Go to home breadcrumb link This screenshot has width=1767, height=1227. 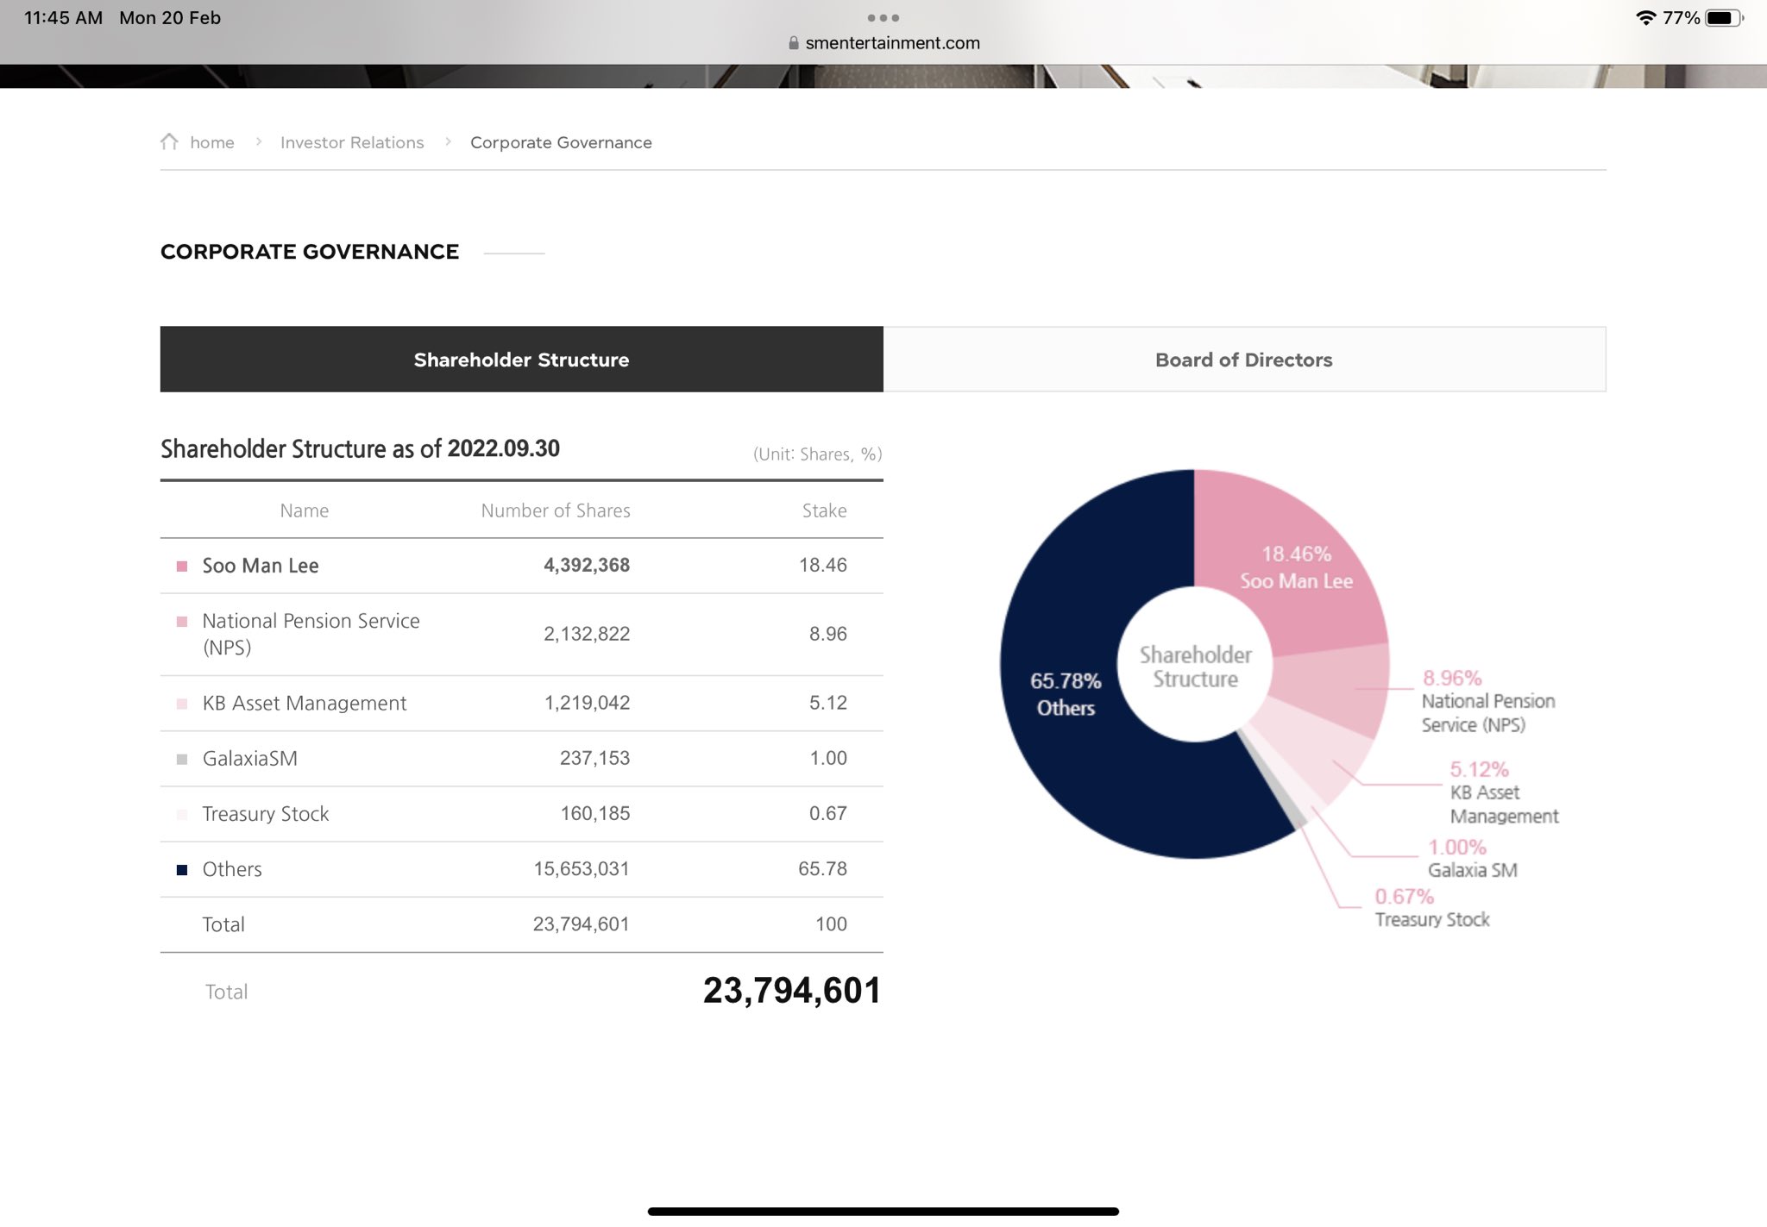(x=212, y=142)
